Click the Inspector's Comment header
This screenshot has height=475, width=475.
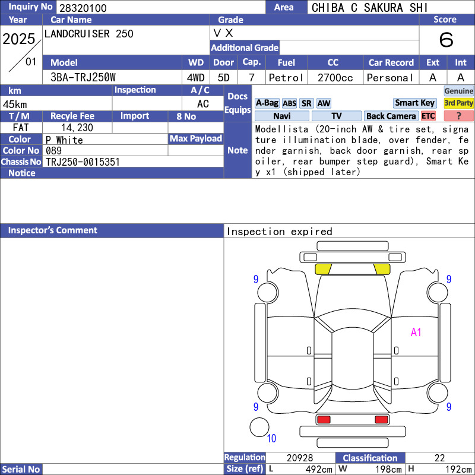coord(112,230)
